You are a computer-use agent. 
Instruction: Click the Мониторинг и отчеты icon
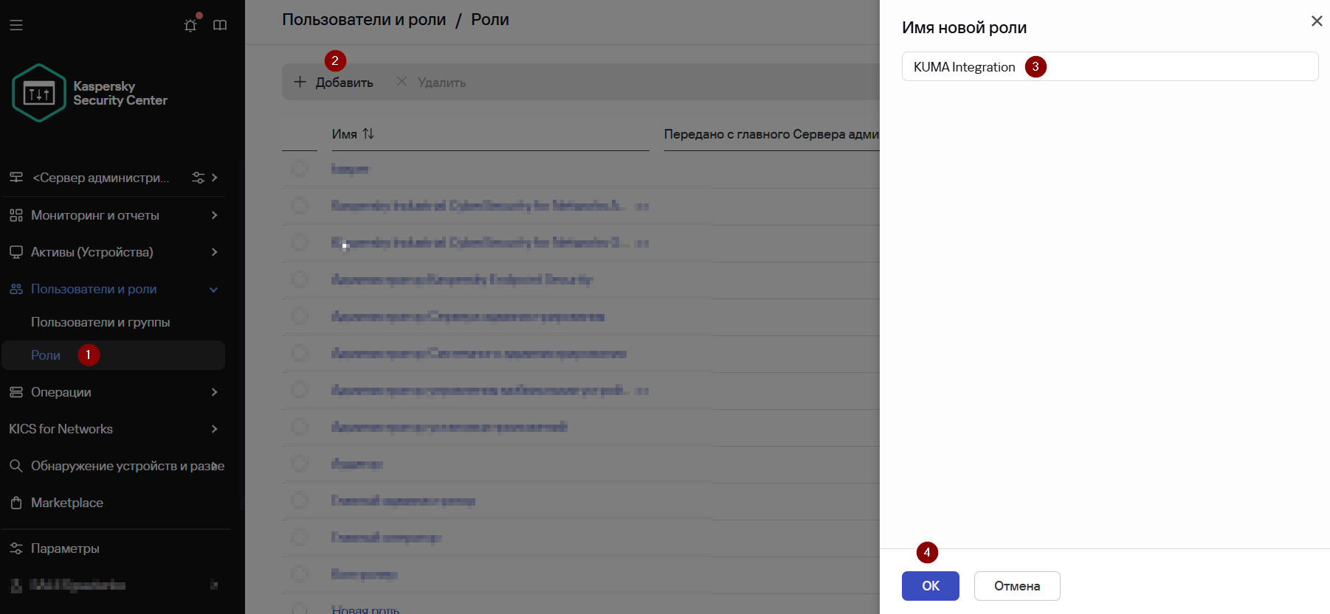(16, 215)
